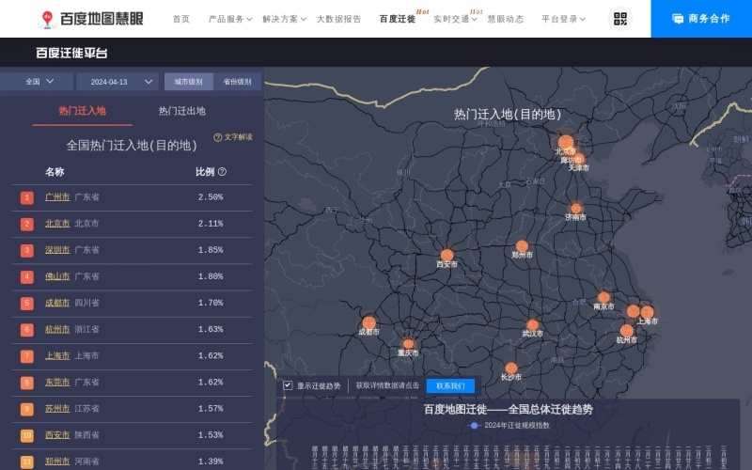Click rank badge 2 for 北京市

pyautogui.click(x=27, y=224)
